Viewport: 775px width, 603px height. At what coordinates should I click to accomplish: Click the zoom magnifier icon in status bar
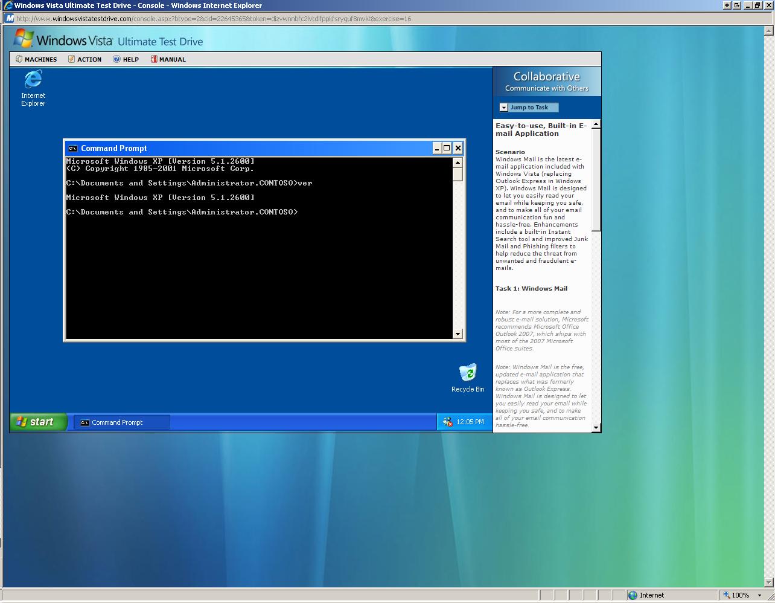(x=727, y=595)
